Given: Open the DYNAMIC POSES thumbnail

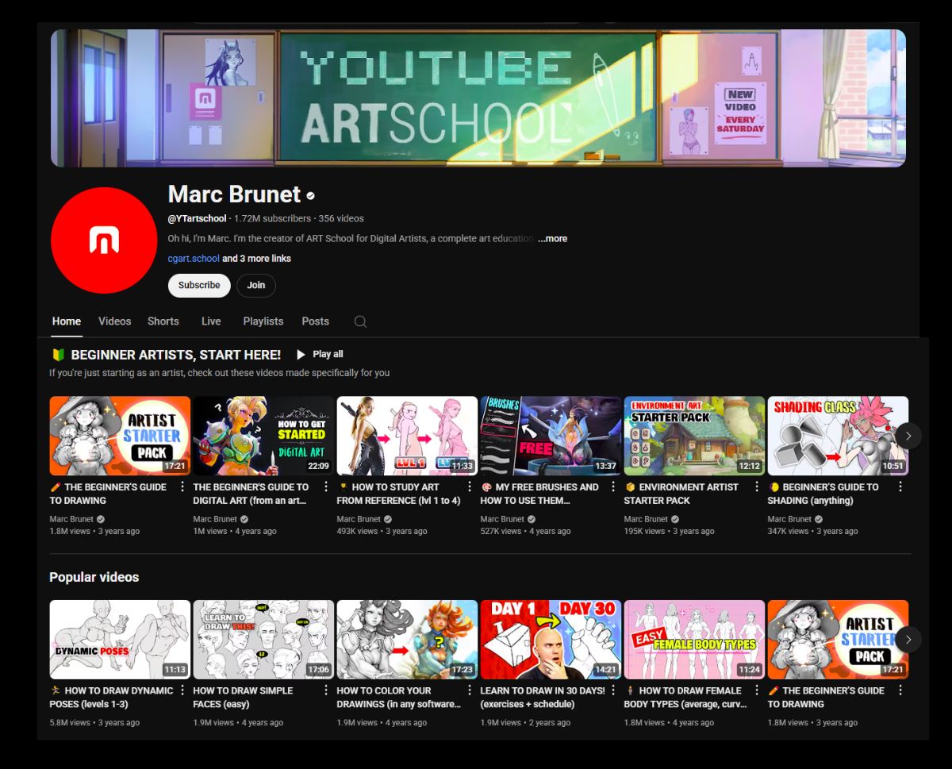Looking at the screenshot, I should (120, 640).
